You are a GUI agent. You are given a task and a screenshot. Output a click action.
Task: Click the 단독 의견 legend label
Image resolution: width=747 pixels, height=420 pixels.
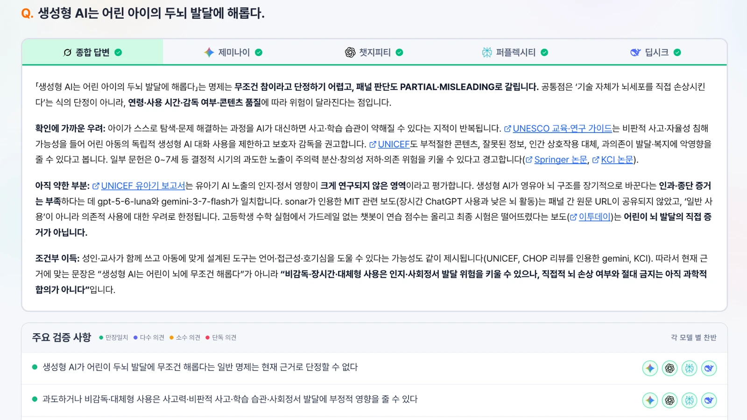pyautogui.click(x=224, y=337)
